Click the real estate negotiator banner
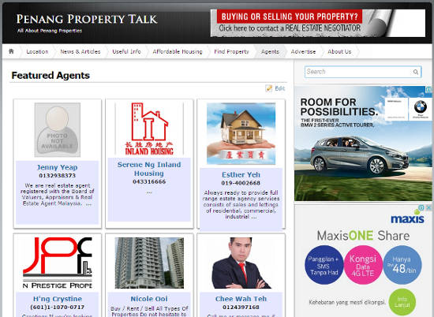 tap(318, 23)
